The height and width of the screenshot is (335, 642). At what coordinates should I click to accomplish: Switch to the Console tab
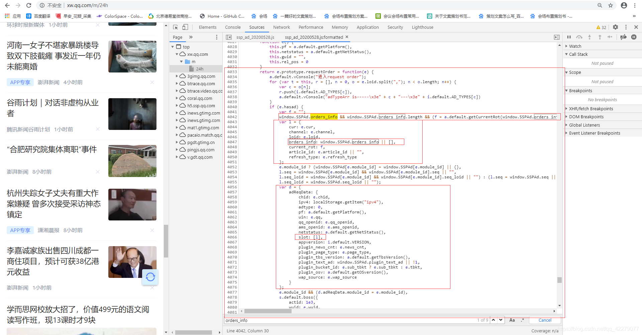click(233, 27)
